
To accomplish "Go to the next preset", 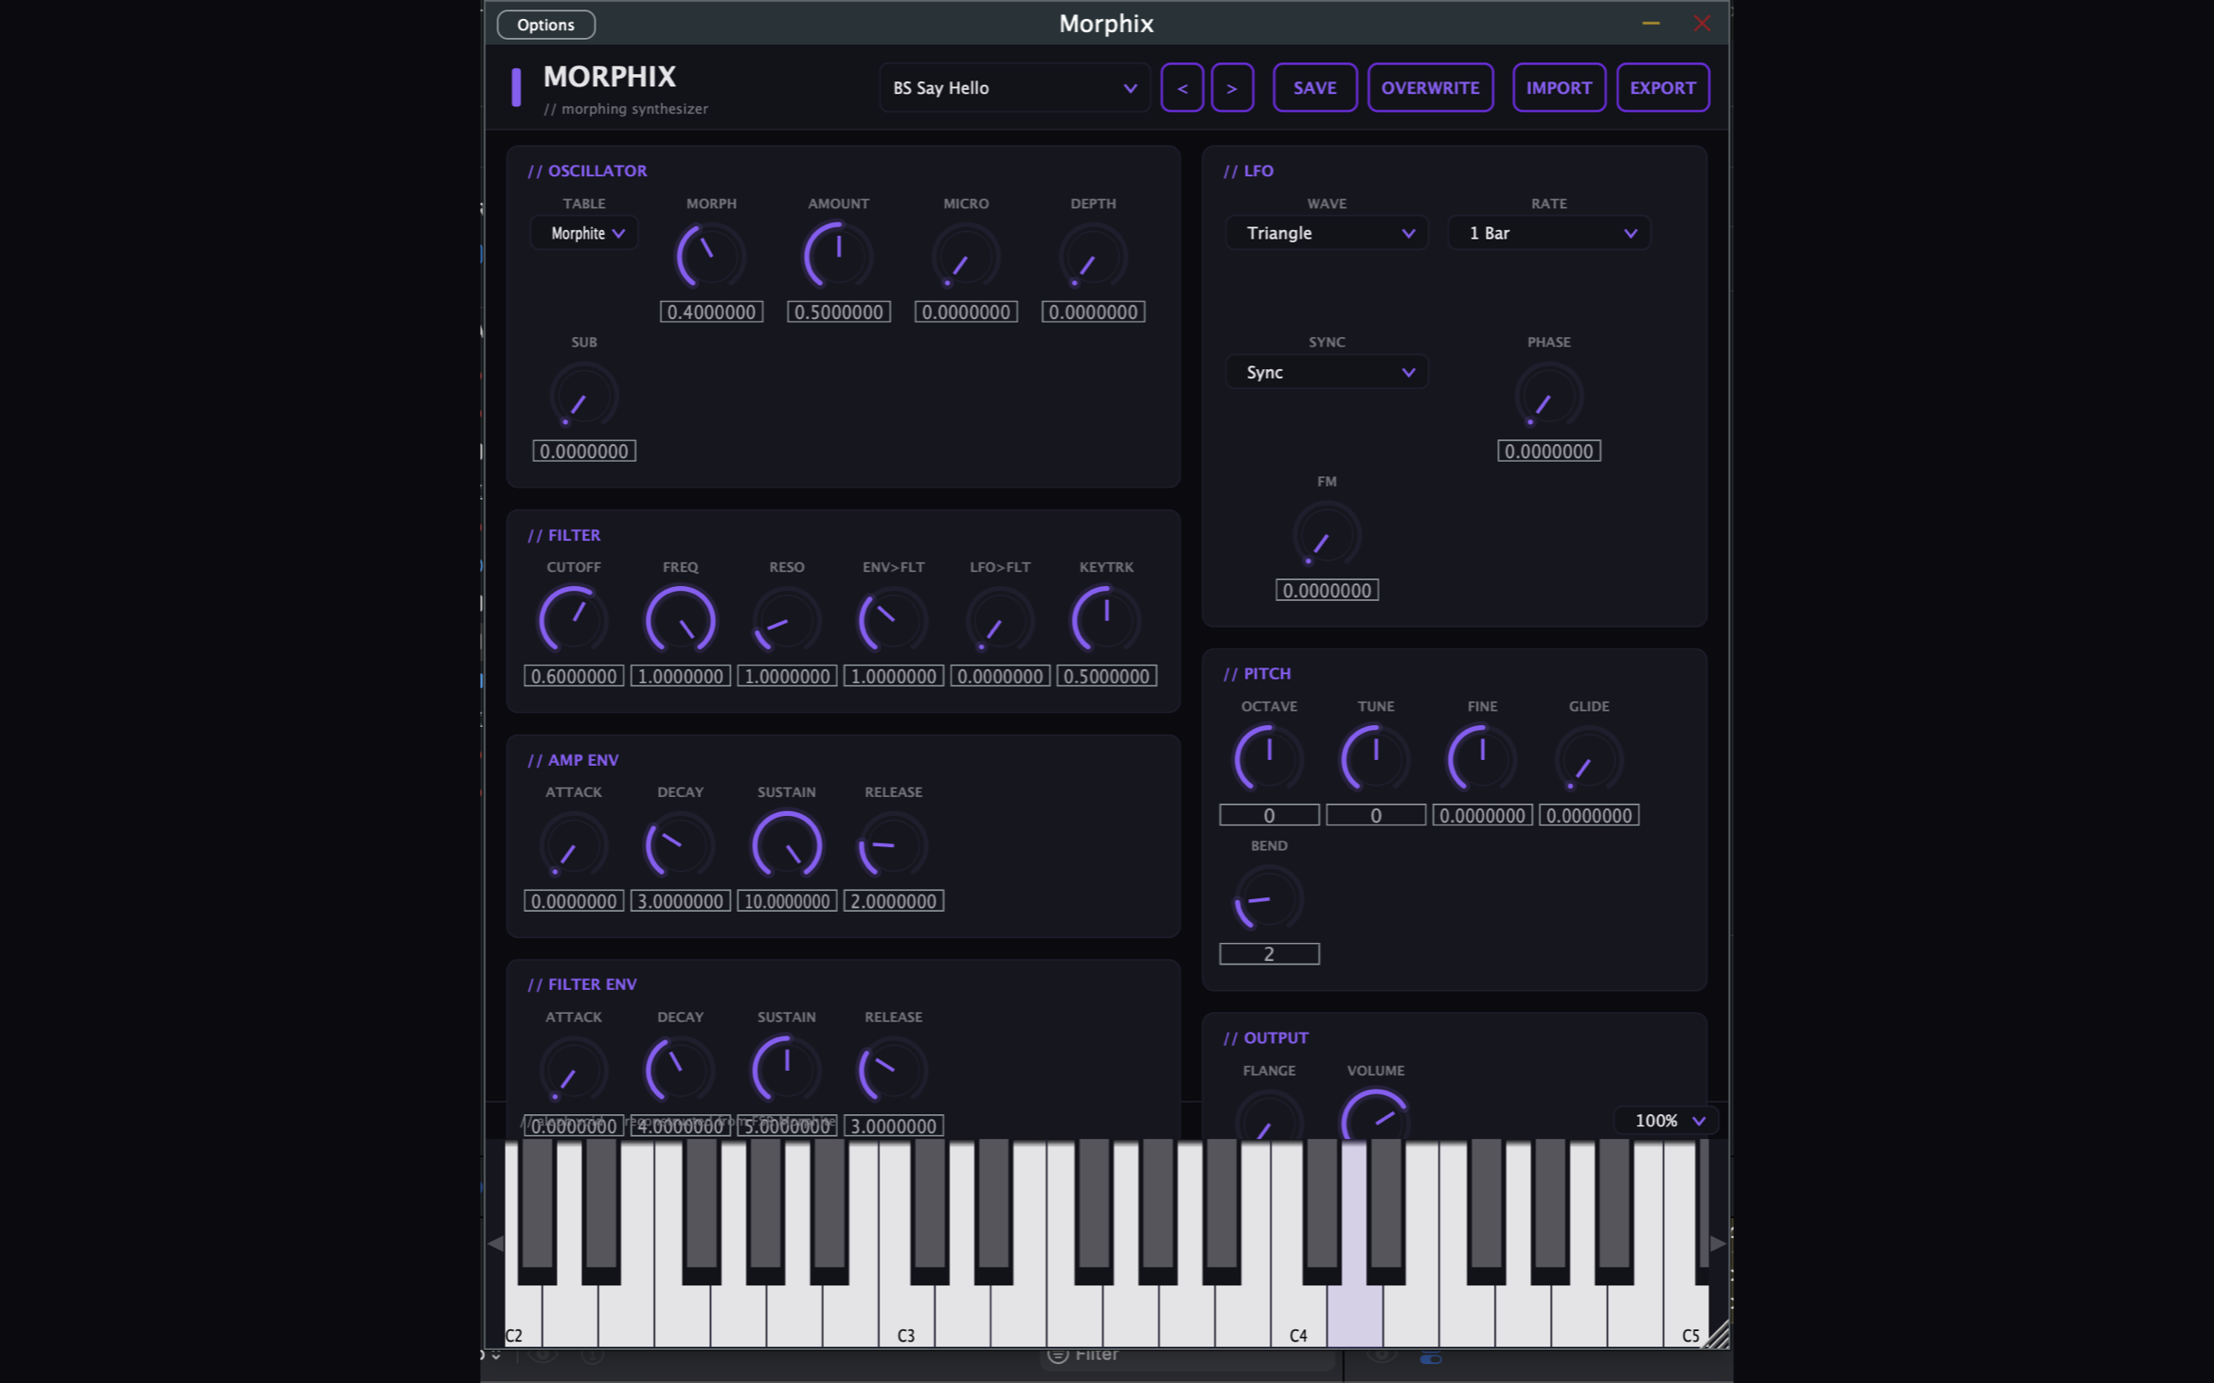I will (1232, 88).
